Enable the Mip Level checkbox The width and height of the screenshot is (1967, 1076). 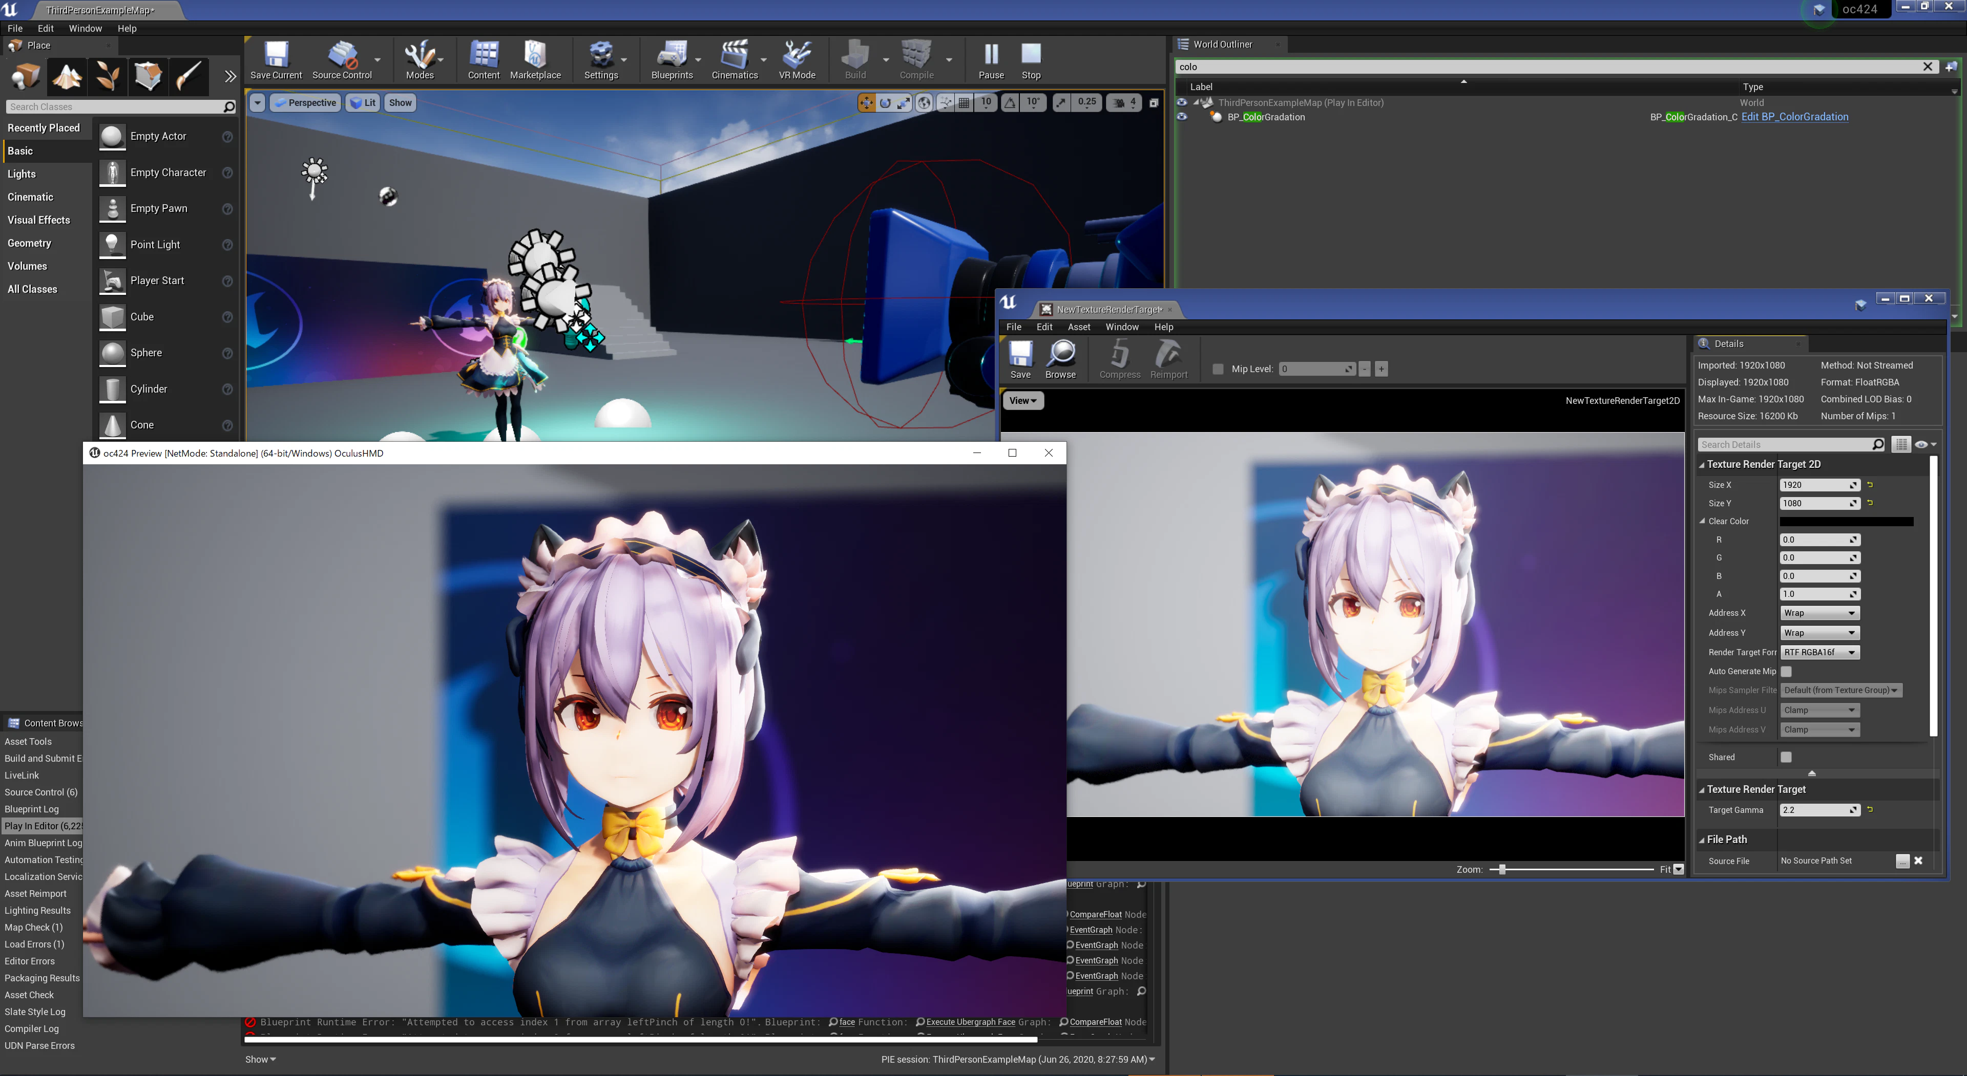click(x=1218, y=370)
